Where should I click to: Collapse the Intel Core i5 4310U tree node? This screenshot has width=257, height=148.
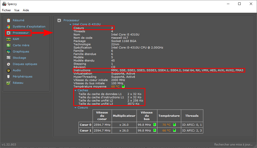pyautogui.click(x=70, y=24)
